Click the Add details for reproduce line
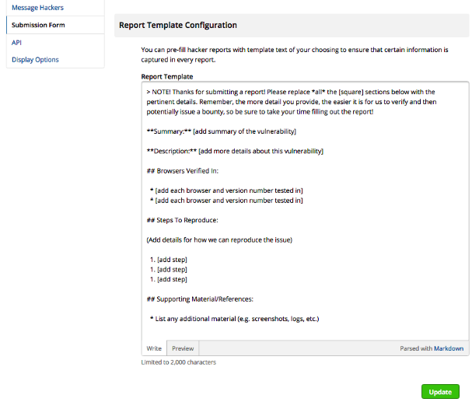Viewport: 472px width, 402px height. point(219,239)
